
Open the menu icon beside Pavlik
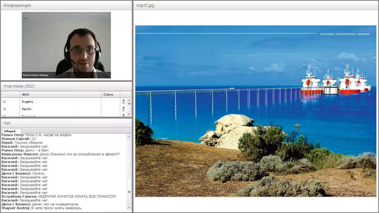click(x=4, y=109)
